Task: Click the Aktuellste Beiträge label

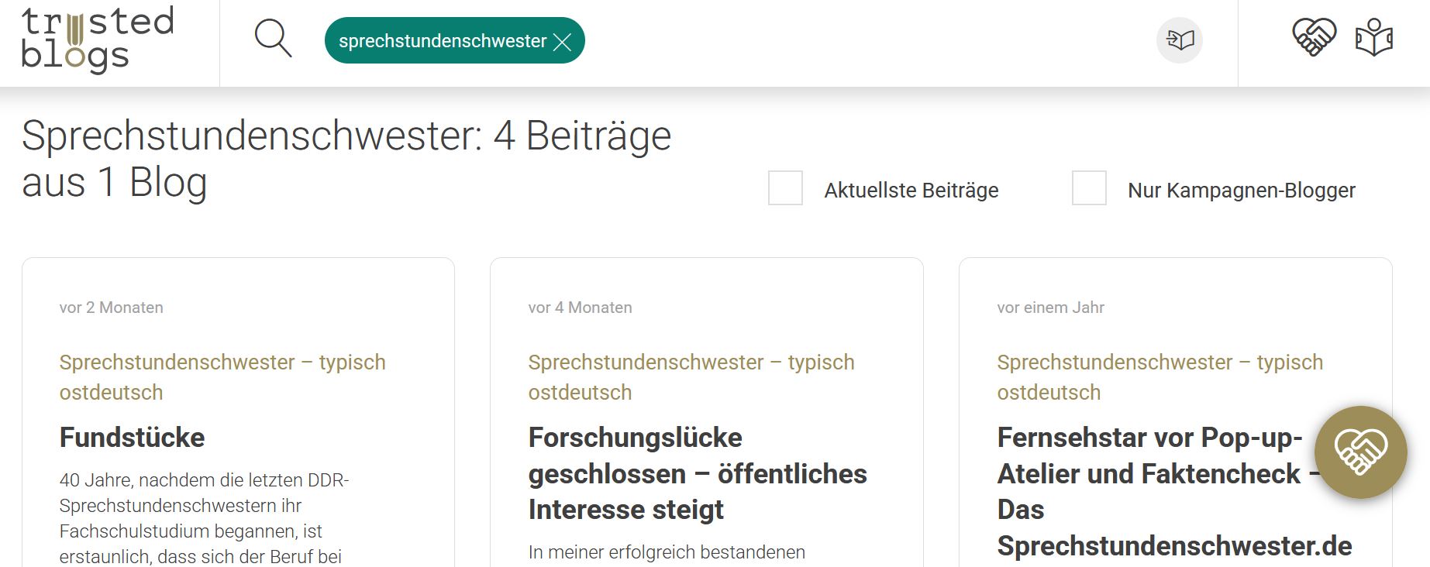Action: (911, 191)
